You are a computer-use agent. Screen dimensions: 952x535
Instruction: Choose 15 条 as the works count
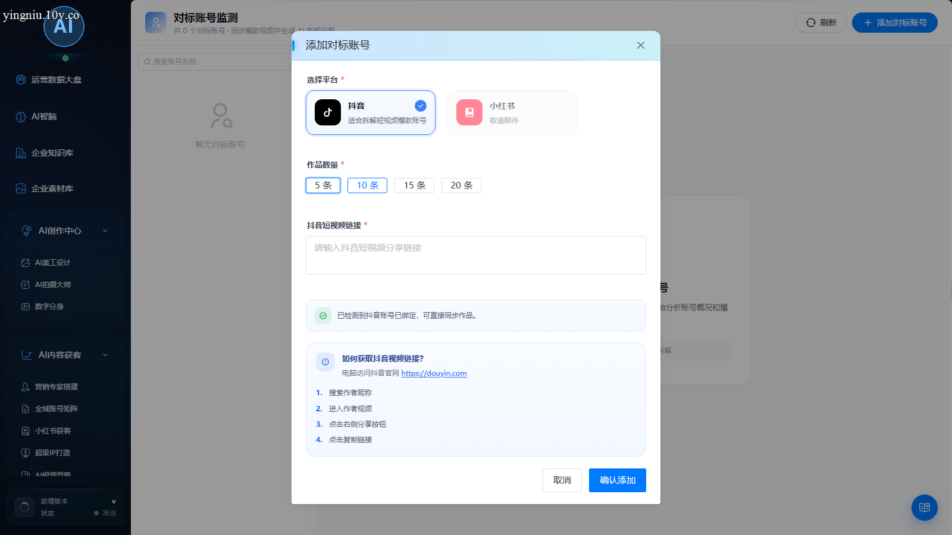tap(415, 185)
